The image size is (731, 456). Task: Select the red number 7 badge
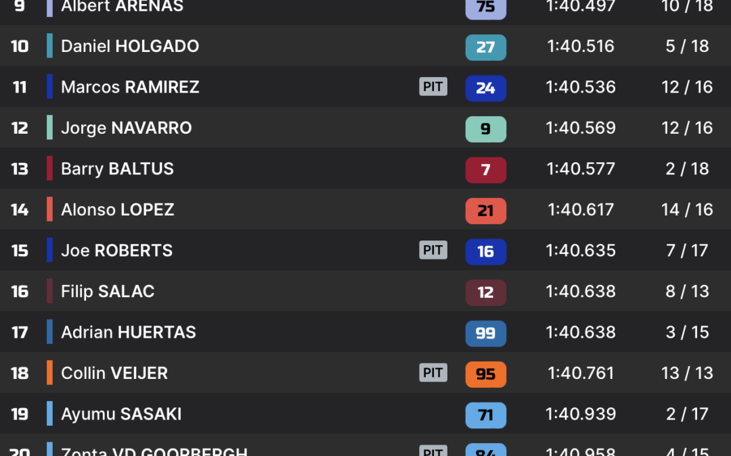[486, 170]
